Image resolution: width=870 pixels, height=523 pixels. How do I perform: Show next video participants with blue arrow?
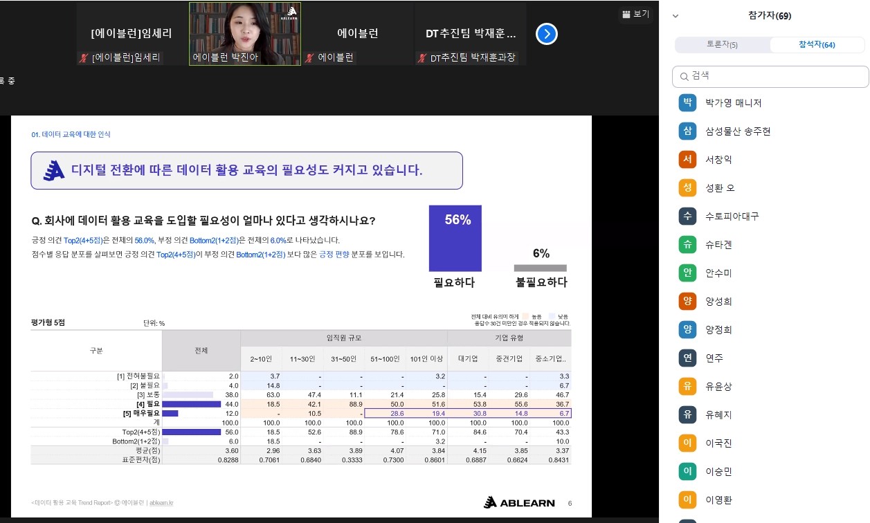[x=547, y=34]
